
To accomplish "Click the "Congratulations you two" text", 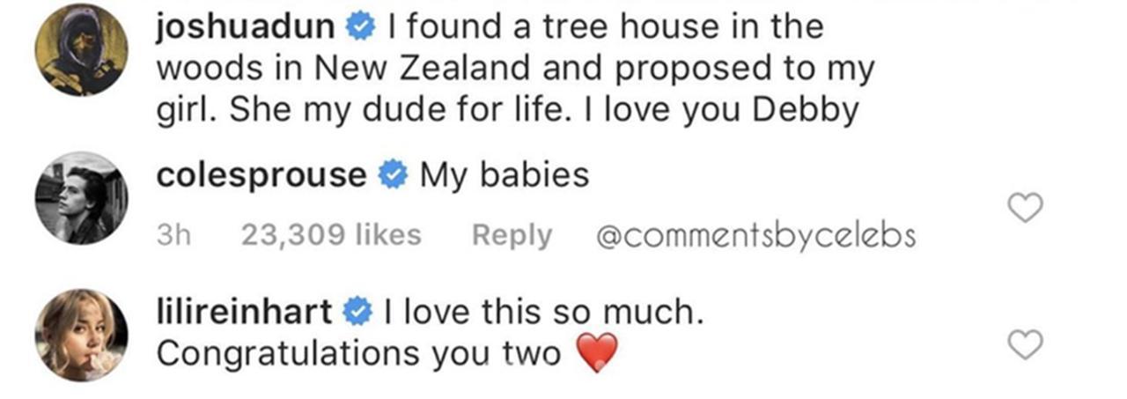I will [x=359, y=354].
